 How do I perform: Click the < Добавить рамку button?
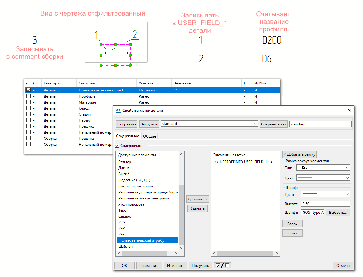coord(299,154)
